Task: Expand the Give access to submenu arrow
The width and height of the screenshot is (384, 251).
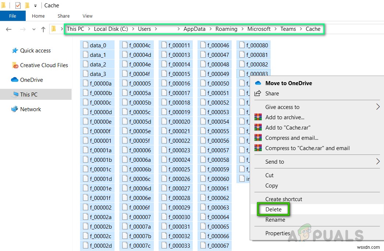Action: pos(378,107)
